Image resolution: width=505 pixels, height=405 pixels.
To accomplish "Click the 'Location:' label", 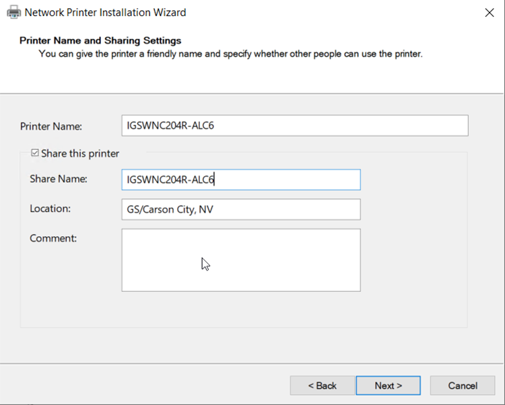I will 50,209.
